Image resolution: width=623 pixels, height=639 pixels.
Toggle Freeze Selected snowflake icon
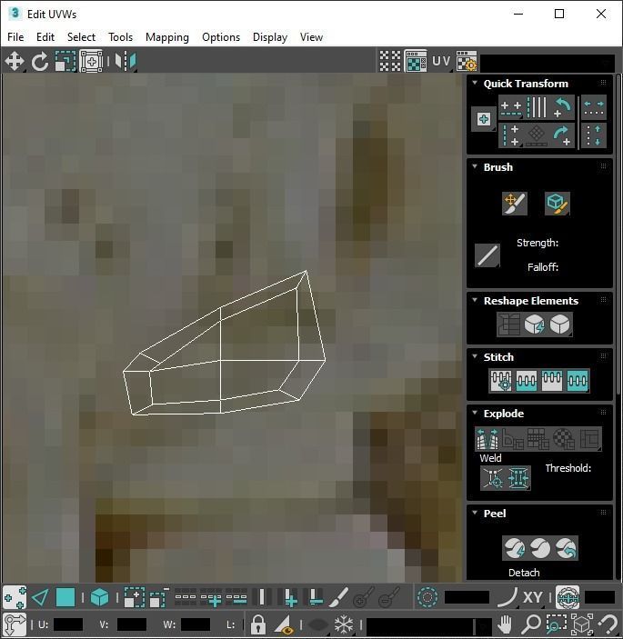[344, 624]
